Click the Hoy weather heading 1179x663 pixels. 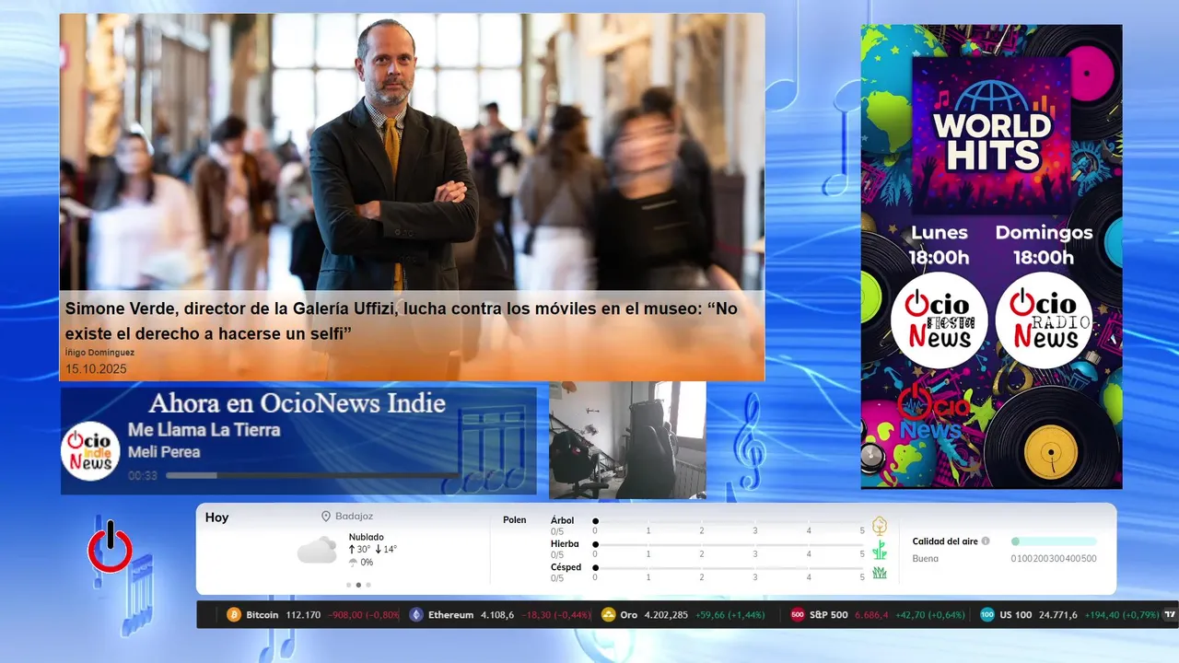pos(216,518)
